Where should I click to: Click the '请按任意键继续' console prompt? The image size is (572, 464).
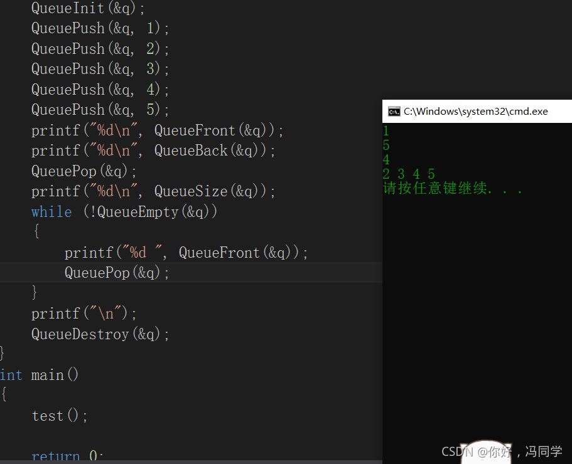(453, 188)
